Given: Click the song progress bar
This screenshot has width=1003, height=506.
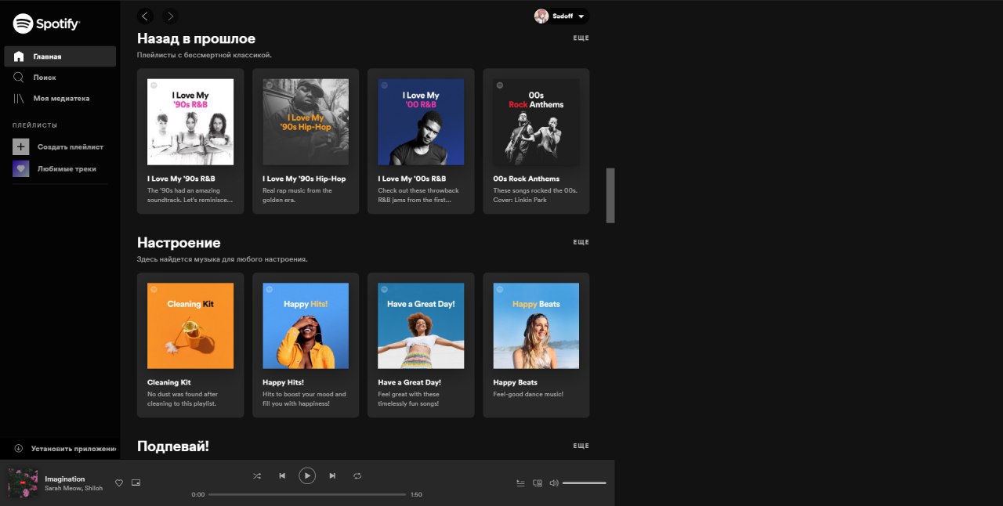Looking at the screenshot, I should [x=307, y=494].
